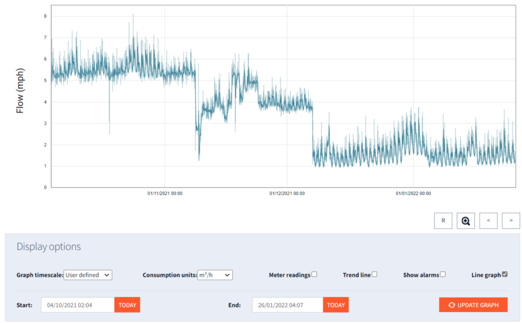Screen dimensions: 522x323
Task: Click the Display options heading
Action: click(x=48, y=247)
